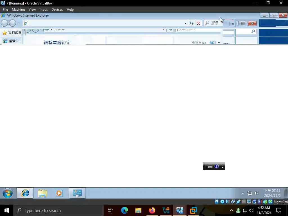Click the Windows 7 volume tray icon
288x216 pixels.
[256, 193]
